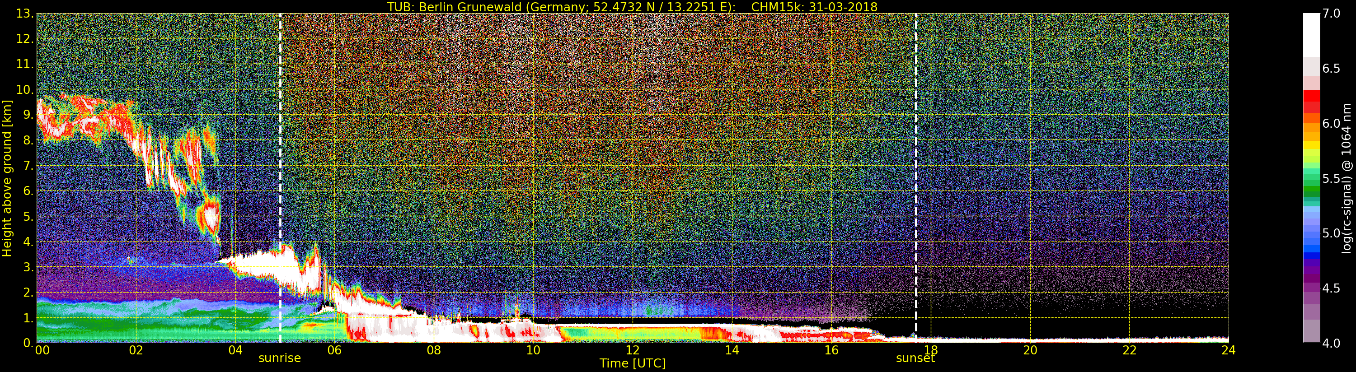Click the y-axis tick label '13.'
The width and height of the screenshot is (1356, 372).
25,14
